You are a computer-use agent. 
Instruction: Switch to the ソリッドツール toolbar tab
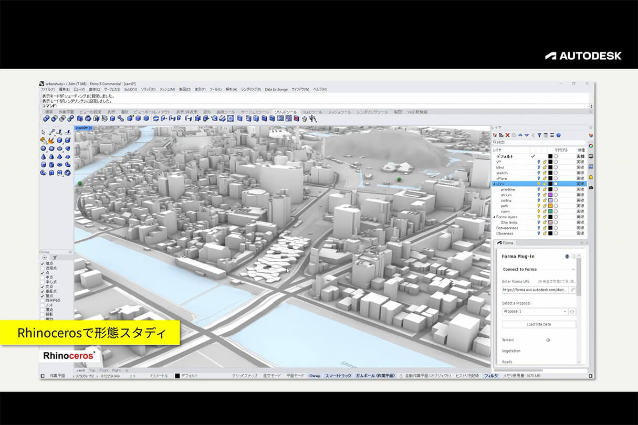point(285,112)
